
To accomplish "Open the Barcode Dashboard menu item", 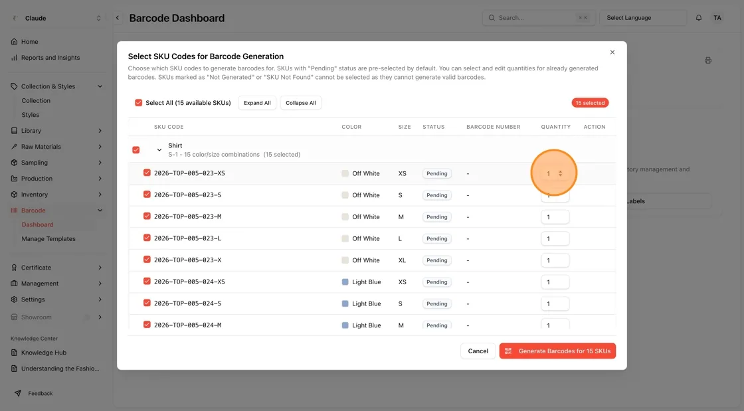I will [x=37, y=224].
